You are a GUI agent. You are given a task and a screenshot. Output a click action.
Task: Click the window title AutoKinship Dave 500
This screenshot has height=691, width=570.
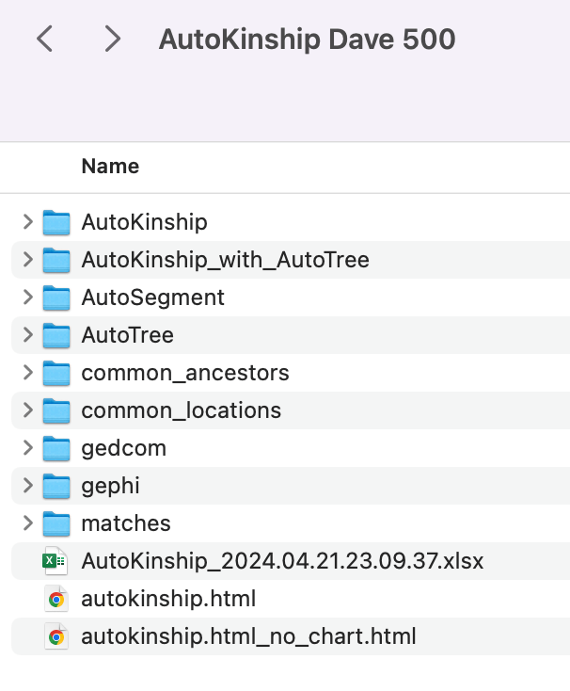(307, 39)
